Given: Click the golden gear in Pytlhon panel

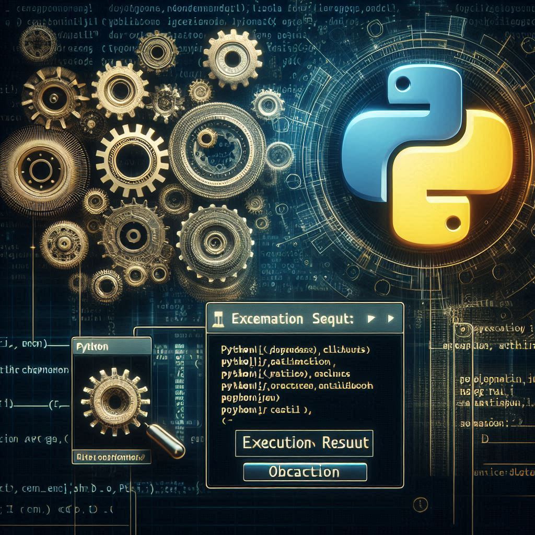Looking at the screenshot, I should coord(115,401).
